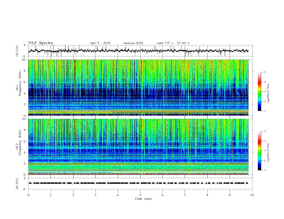
Task: Click the ch.2 spectrogram color scale bar
Action: 259,151
